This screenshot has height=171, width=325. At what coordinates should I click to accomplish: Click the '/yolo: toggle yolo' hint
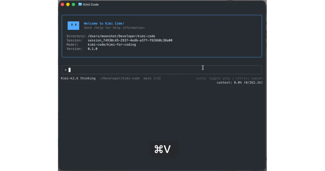coord(213,78)
